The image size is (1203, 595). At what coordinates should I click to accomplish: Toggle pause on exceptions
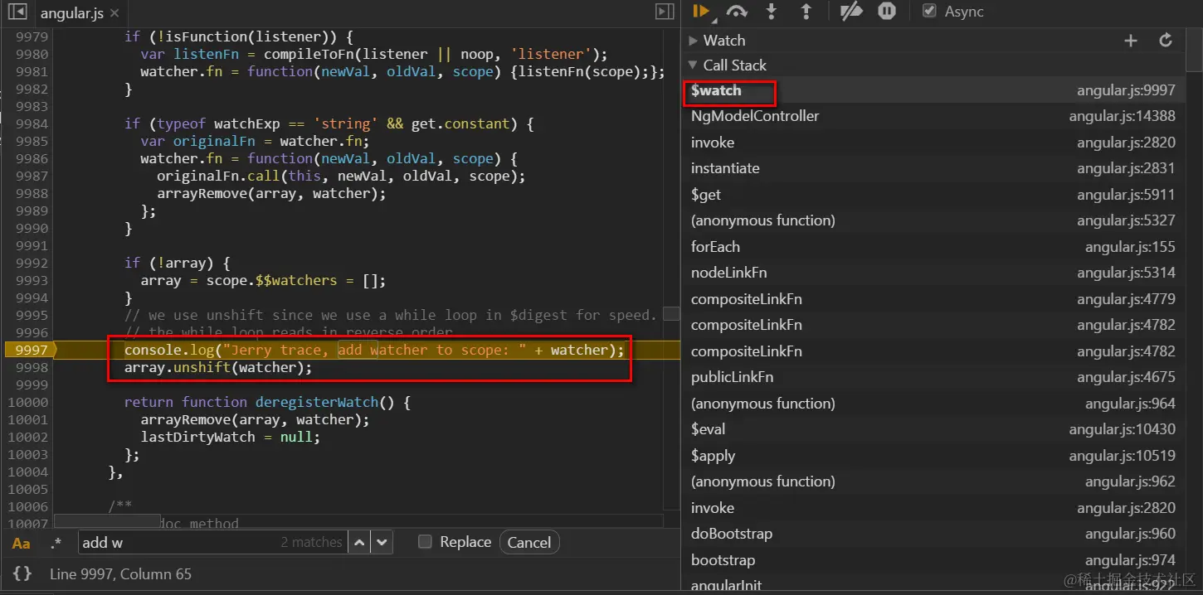click(x=887, y=12)
